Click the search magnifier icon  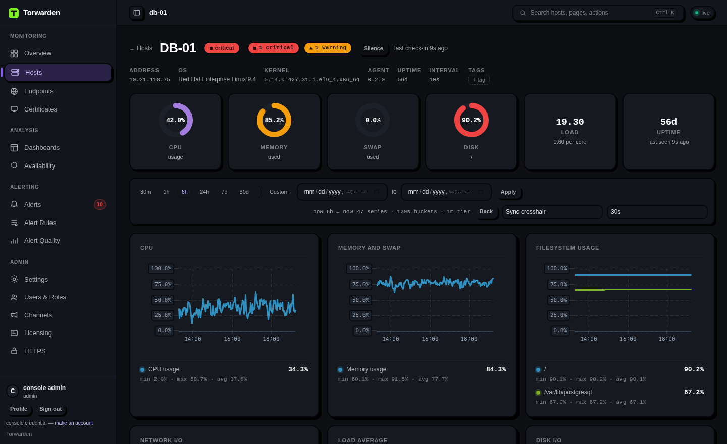pyautogui.click(x=523, y=13)
